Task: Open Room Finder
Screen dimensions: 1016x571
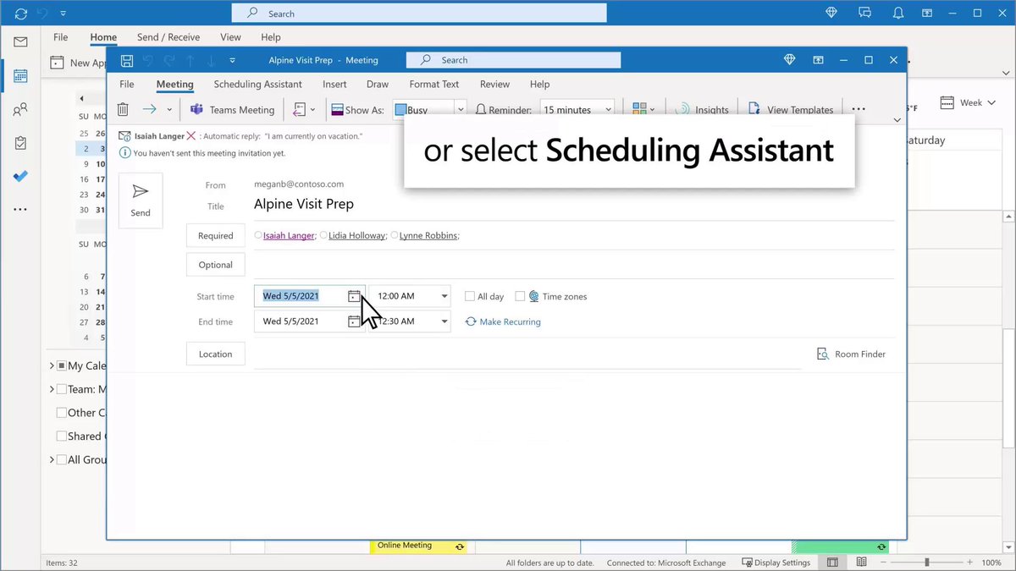Action: [x=851, y=354]
